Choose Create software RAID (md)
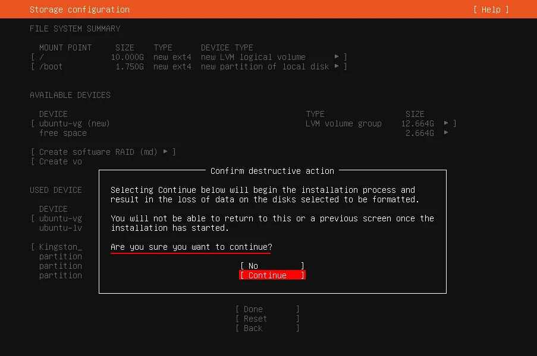 pos(98,152)
